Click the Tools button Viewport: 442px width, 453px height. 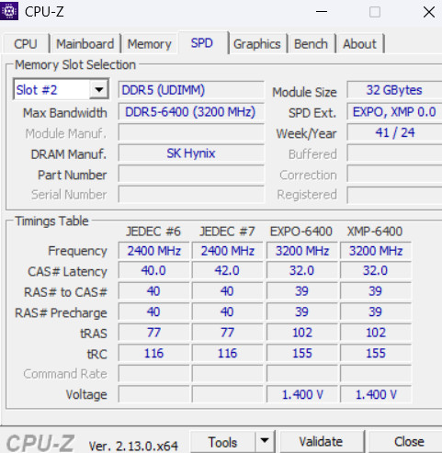[222, 442]
